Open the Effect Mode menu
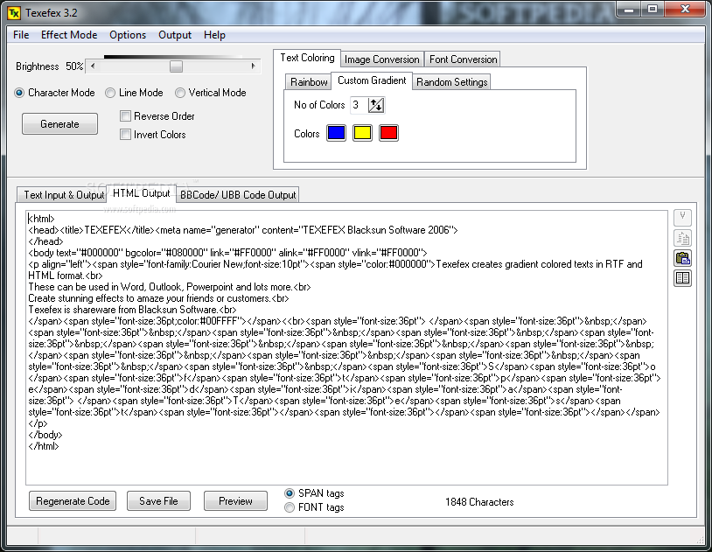The height and width of the screenshot is (552, 712). [69, 35]
